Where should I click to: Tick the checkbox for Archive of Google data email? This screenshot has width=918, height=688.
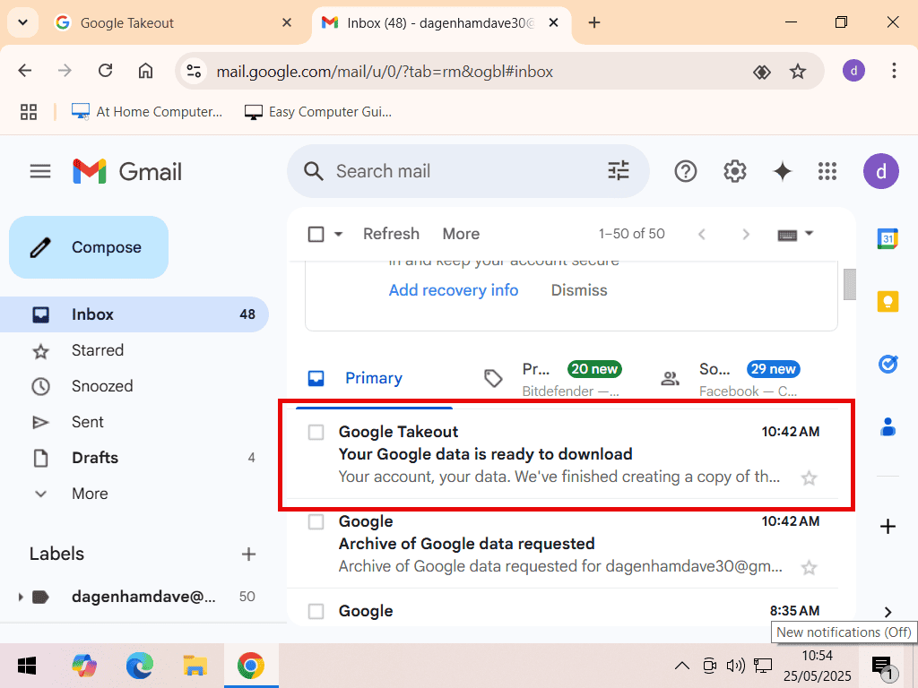click(316, 521)
